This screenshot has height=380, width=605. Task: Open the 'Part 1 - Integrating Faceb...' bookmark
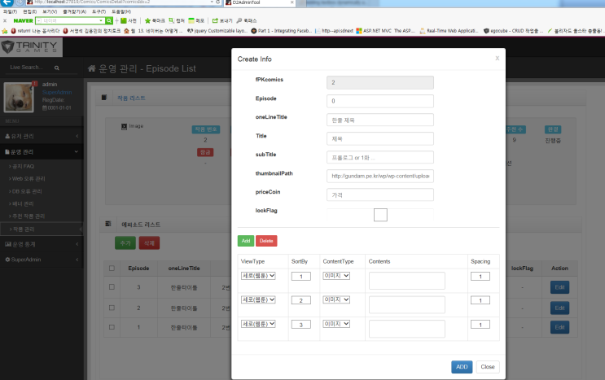281,31
